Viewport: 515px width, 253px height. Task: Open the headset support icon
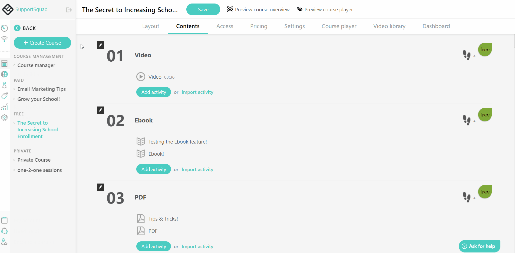tap(5, 231)
